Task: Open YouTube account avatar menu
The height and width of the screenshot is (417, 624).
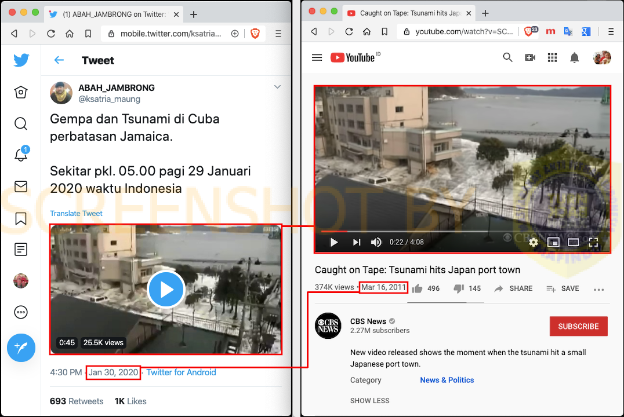Action: pos(602,58)
